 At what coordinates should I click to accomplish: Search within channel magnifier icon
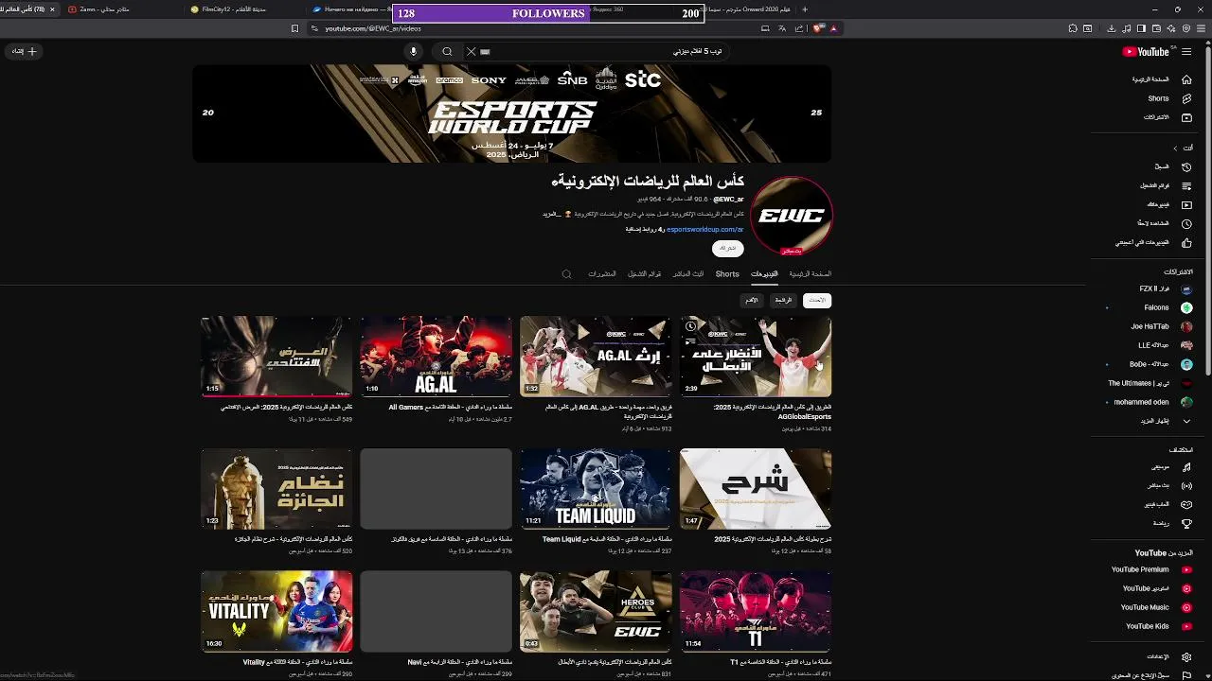pos(566,274)
